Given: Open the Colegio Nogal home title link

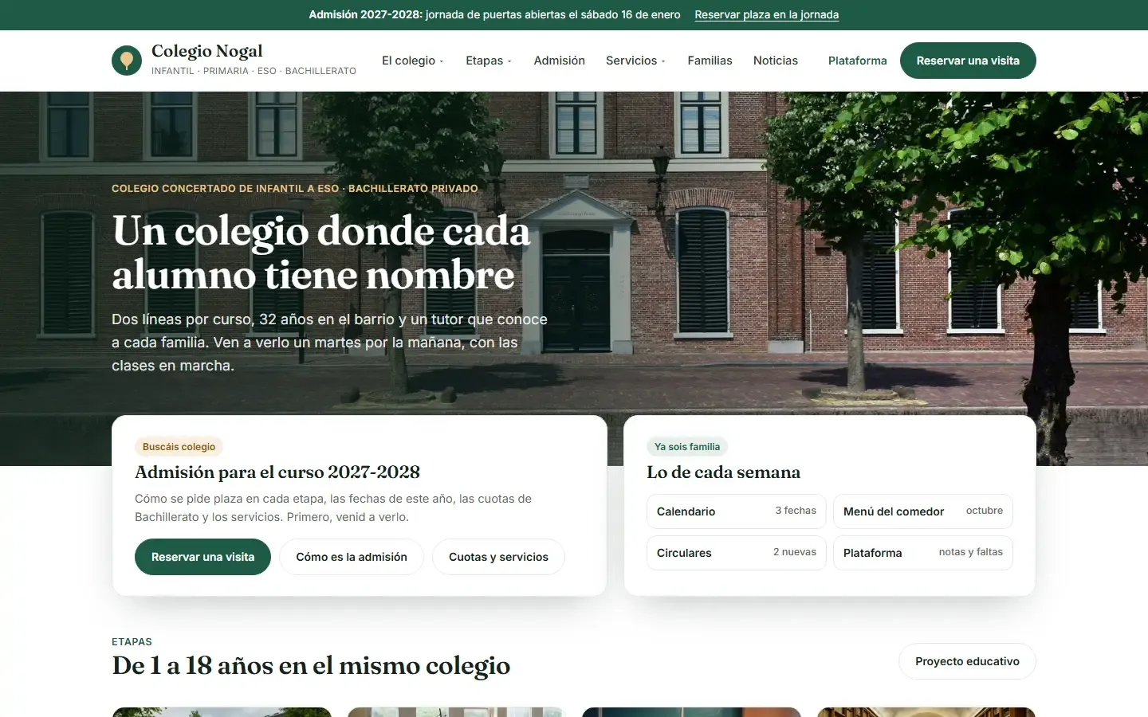Looking at the screenshot, I should 206,51.
